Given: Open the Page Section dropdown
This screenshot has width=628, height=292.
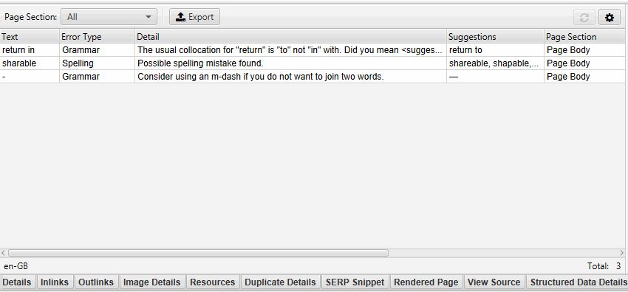Looking at the screenshot, I should [109, 17].
